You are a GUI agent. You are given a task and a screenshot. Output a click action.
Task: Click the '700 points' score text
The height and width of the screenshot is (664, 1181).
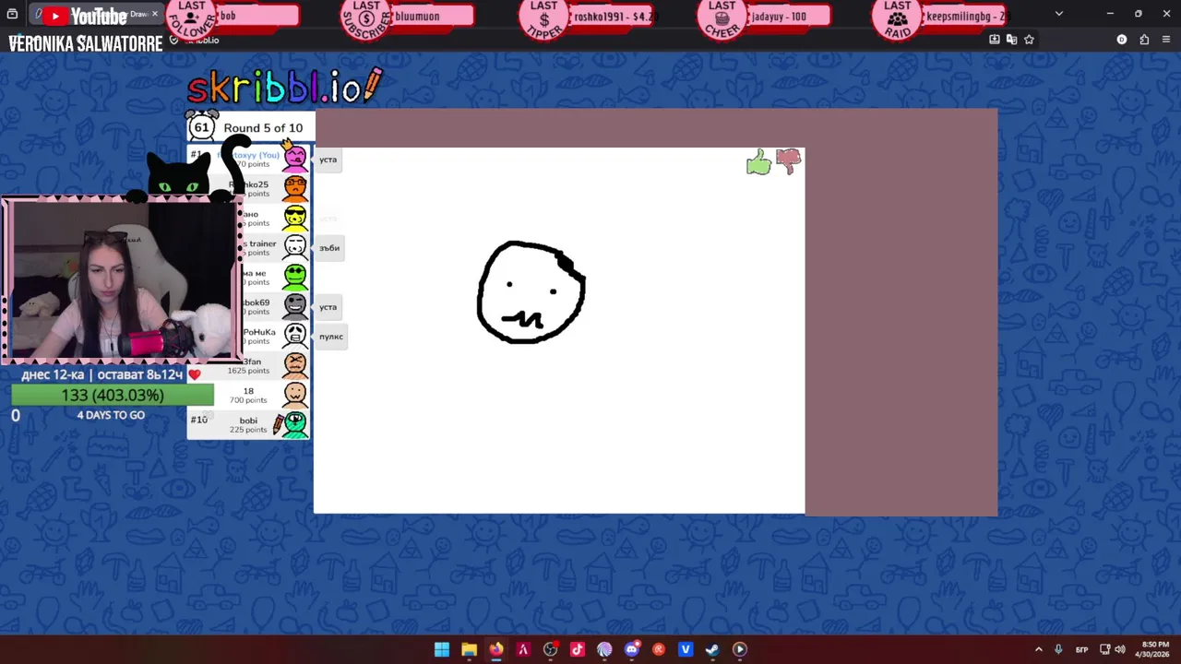tap(248, 400)
